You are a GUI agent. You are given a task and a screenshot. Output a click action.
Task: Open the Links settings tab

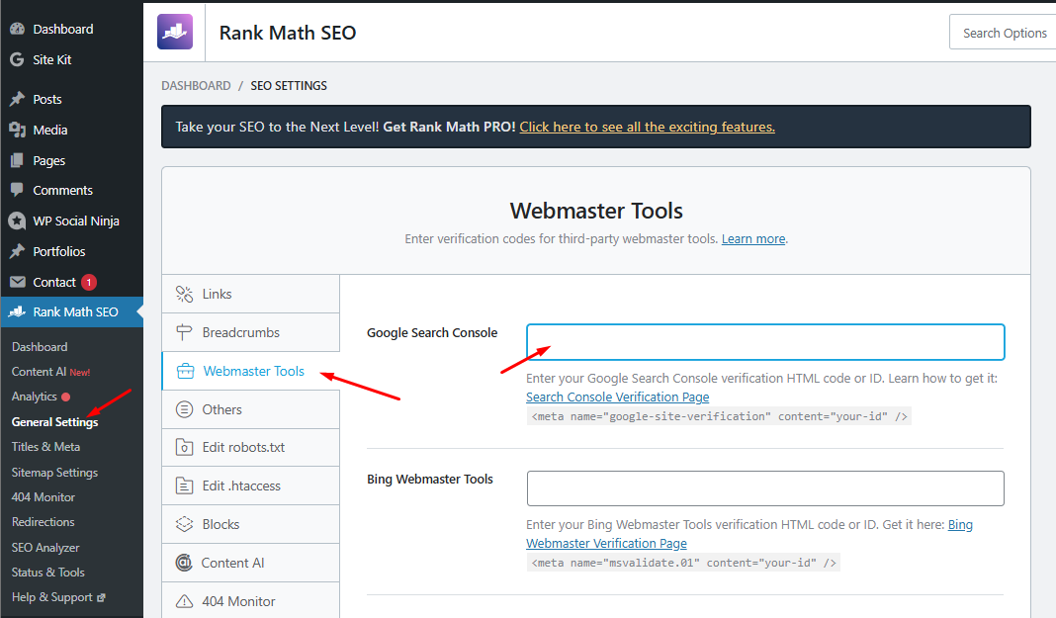[x=250, y=294]
